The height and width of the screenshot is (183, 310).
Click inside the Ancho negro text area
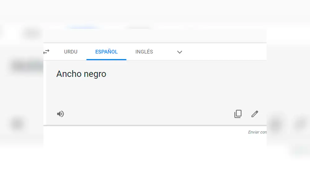coord(81,74)
